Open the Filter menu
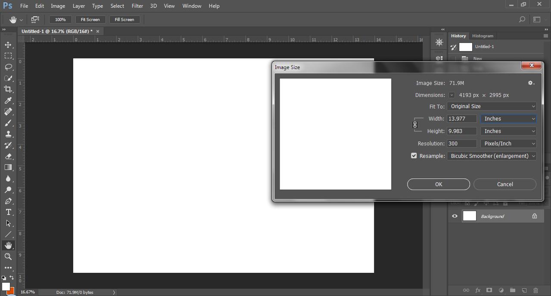Viewport: 551px width, 296px height. [137, 6]
